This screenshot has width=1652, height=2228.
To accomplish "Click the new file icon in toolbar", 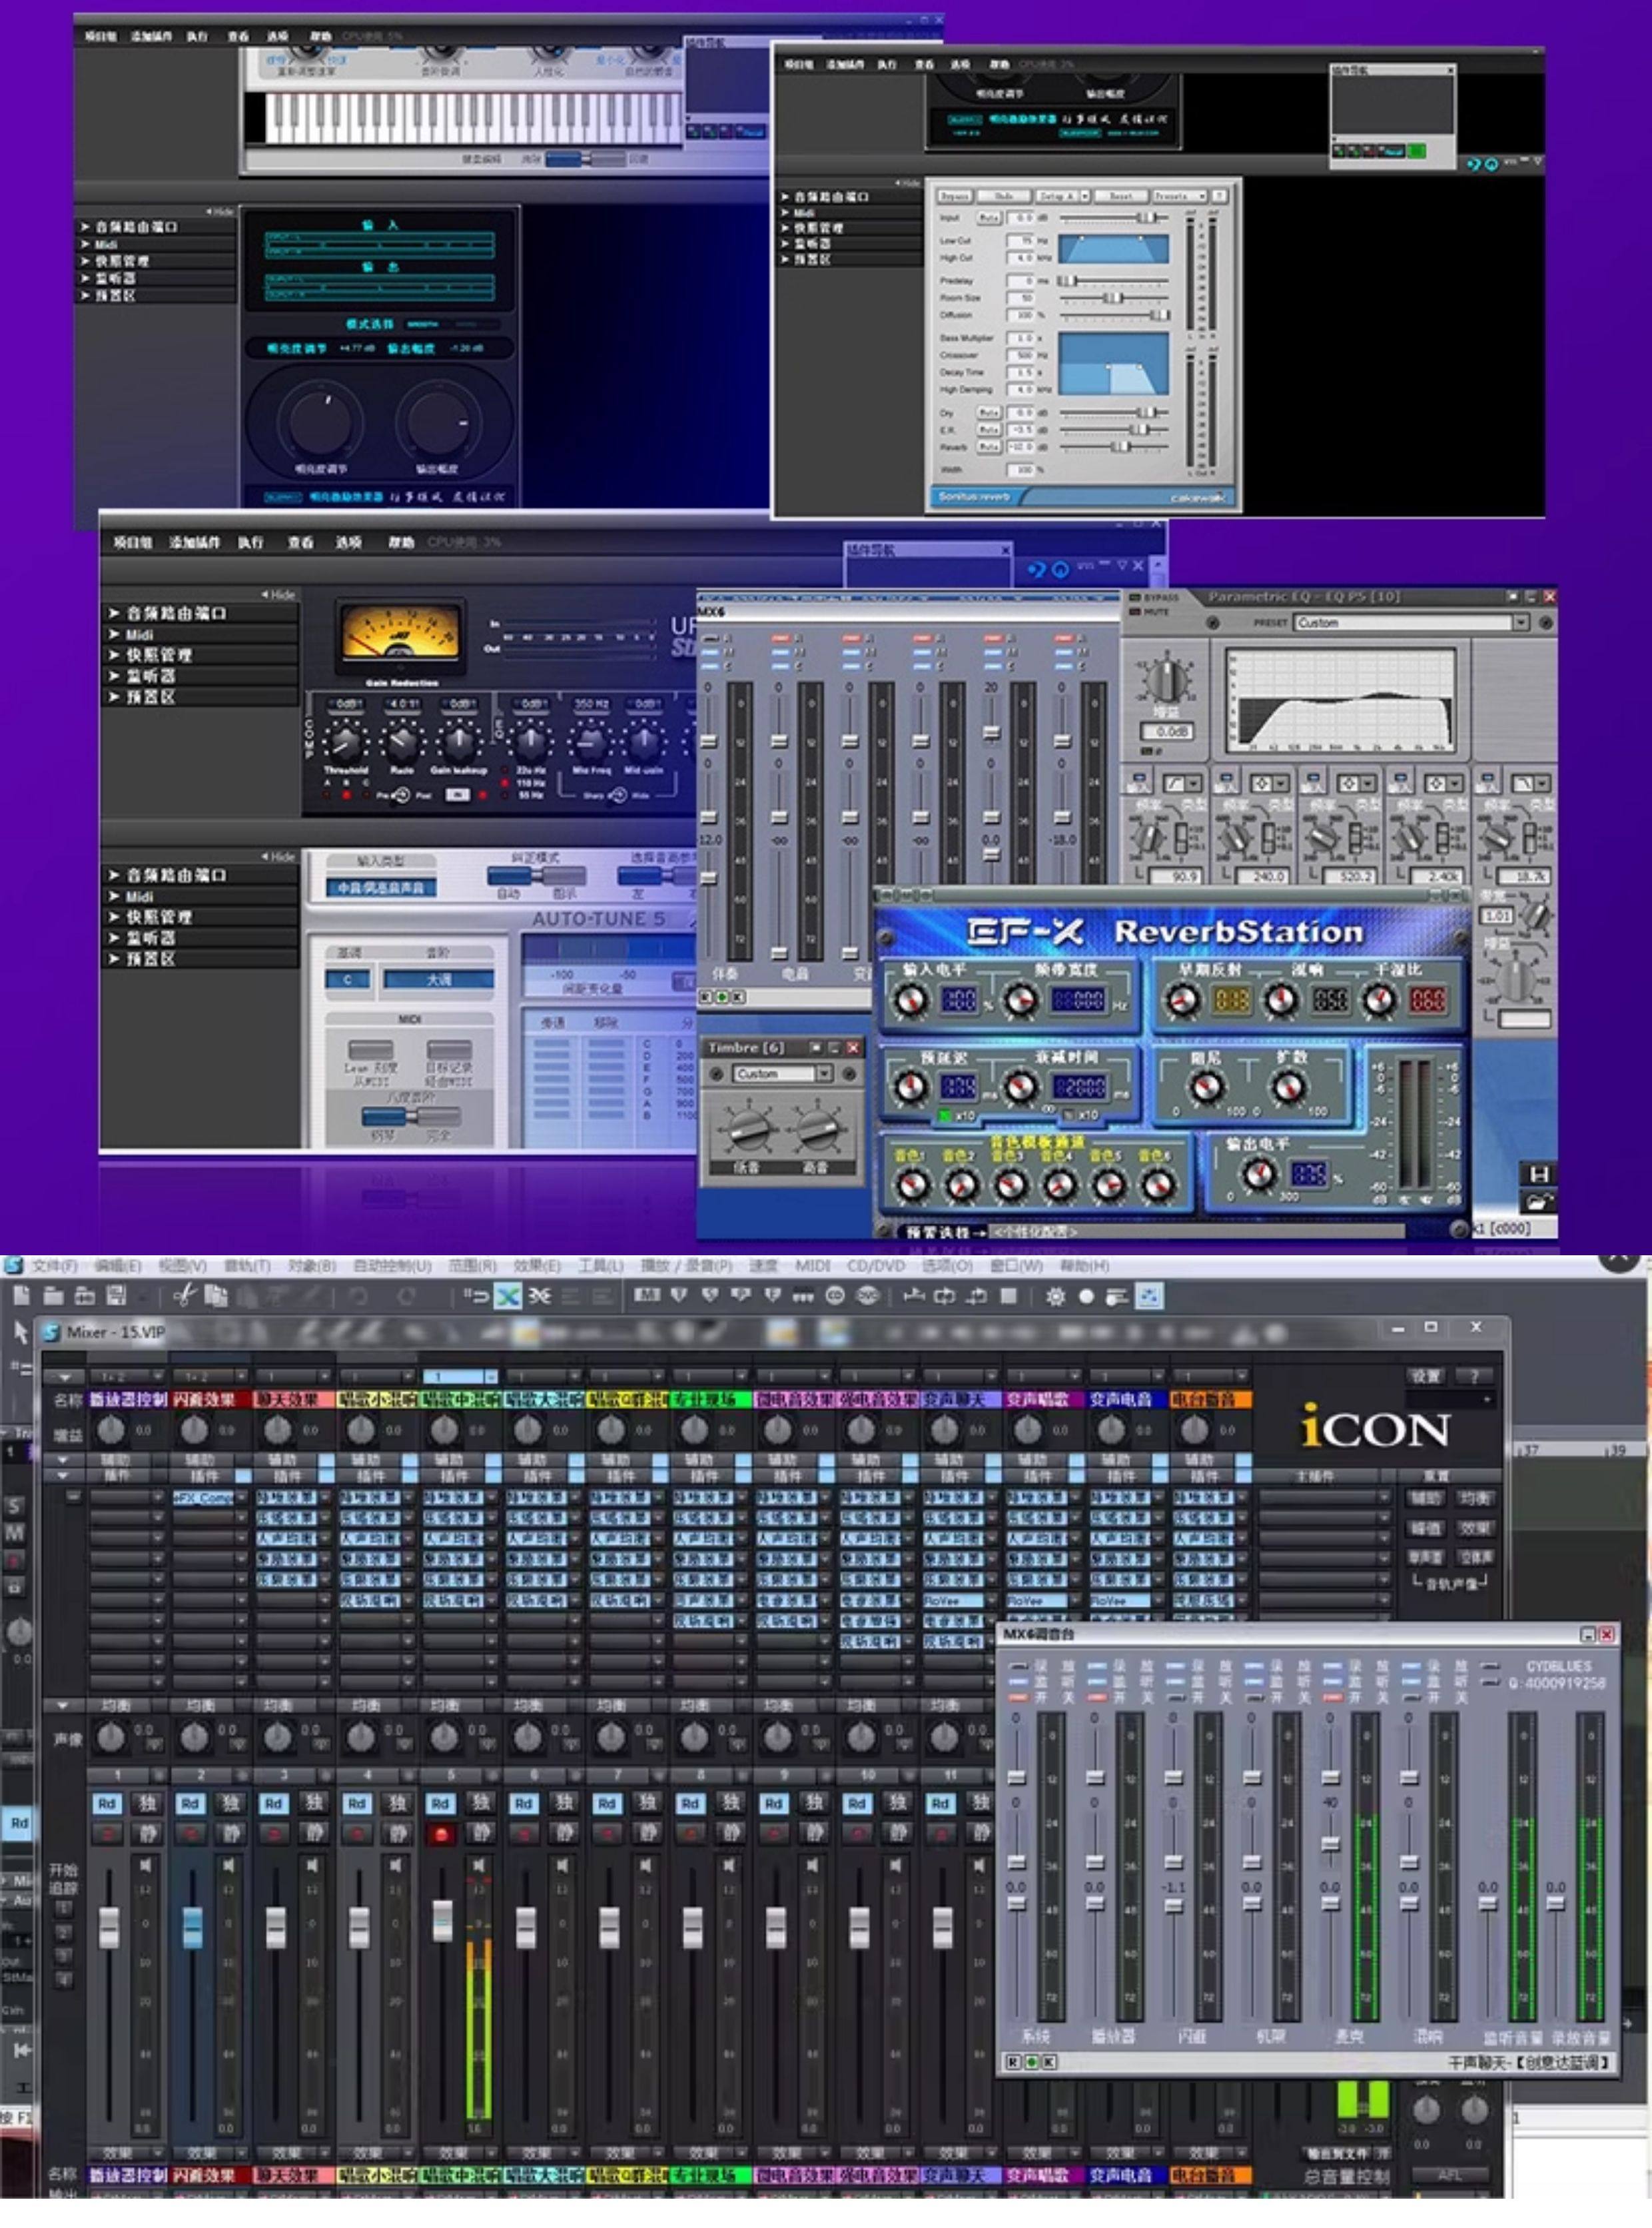I will pos(21,1296).
